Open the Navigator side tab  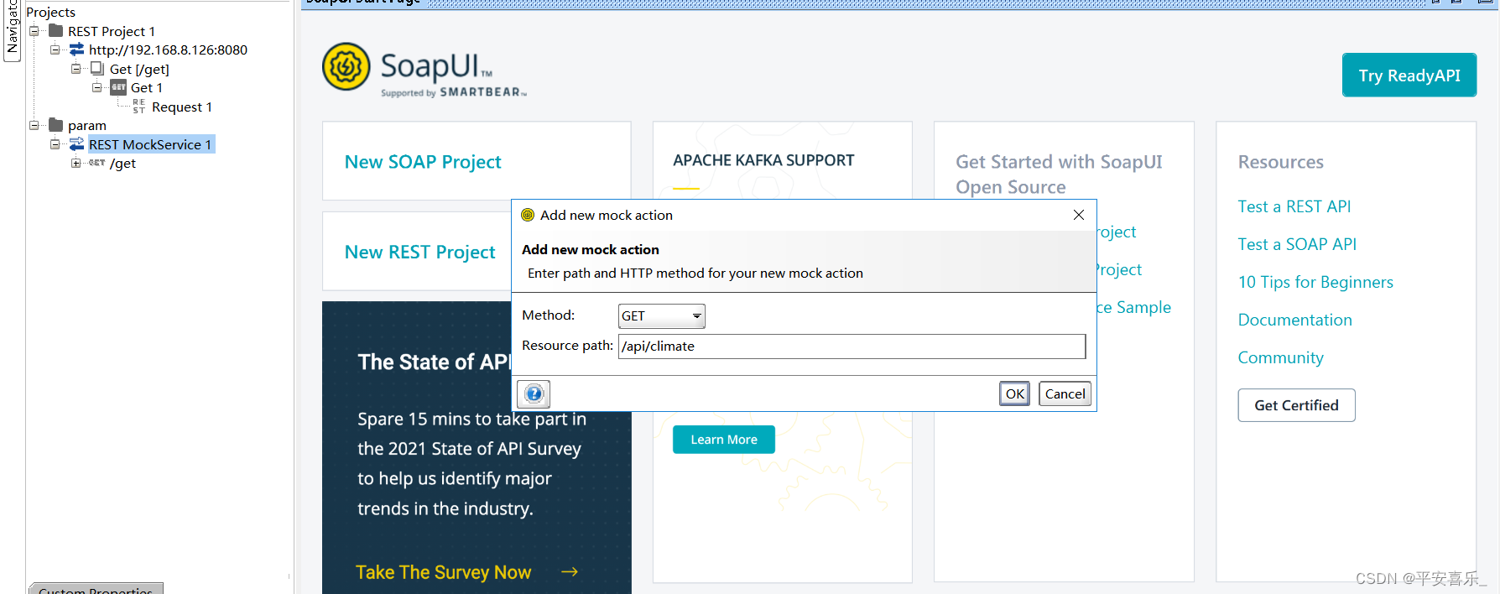pyautogui.click(x=12, y=30)
